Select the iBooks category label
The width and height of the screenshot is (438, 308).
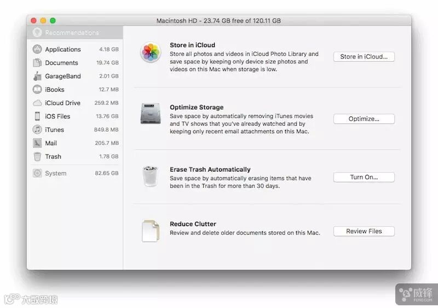pyautogui.click(x=54, y=90)
